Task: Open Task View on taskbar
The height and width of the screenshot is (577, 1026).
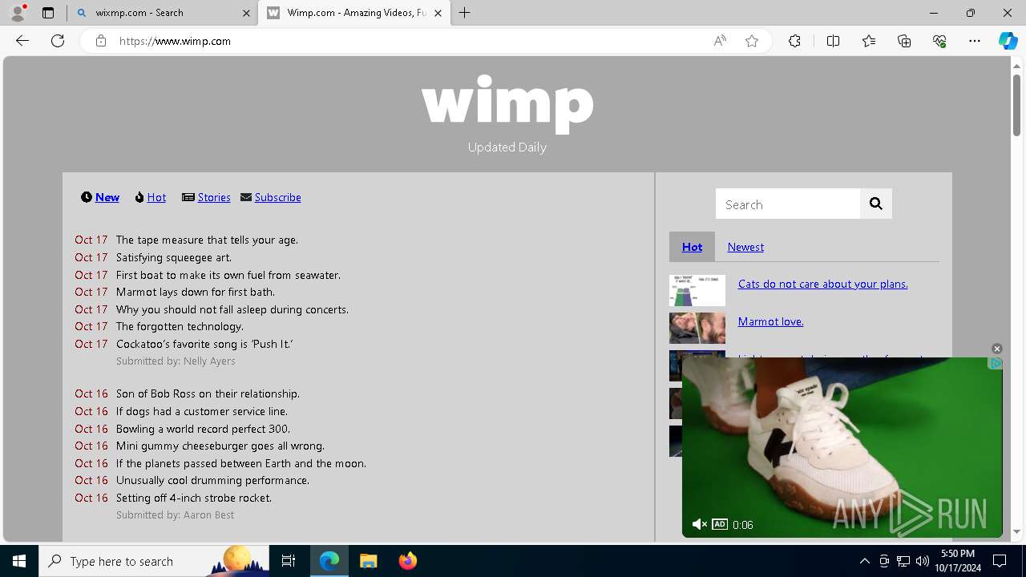Action: pyautogui.click(x=289, y=561)
